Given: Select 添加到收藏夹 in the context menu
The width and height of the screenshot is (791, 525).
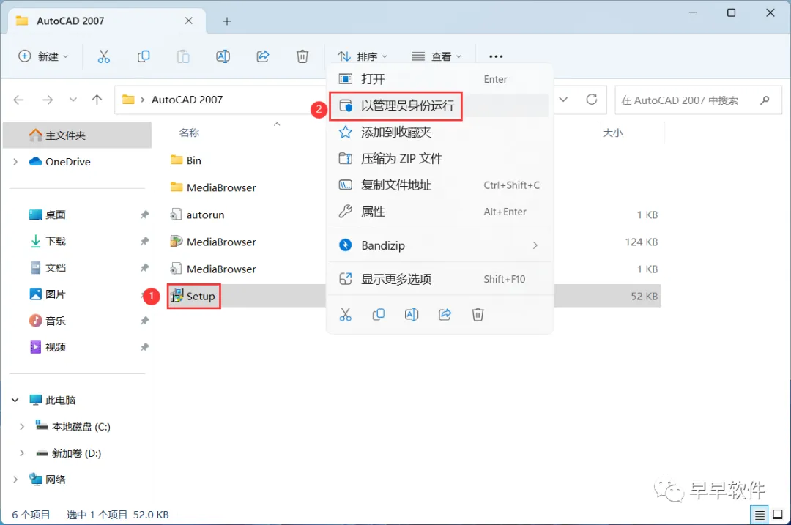Looking at the screenshot, I should [x=439, y=133].
